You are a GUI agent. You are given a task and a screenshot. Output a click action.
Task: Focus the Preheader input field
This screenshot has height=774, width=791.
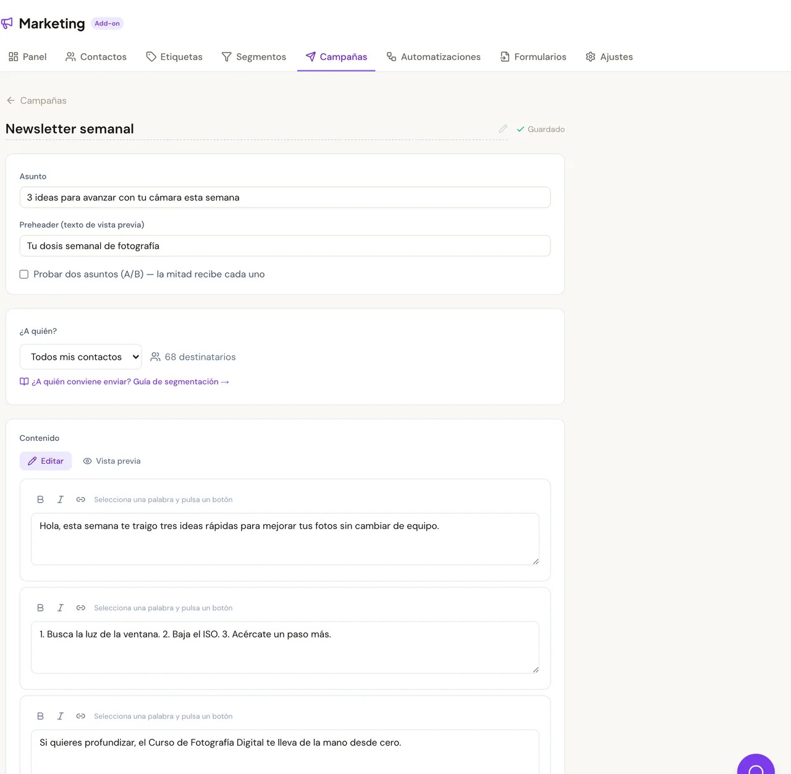285,245
